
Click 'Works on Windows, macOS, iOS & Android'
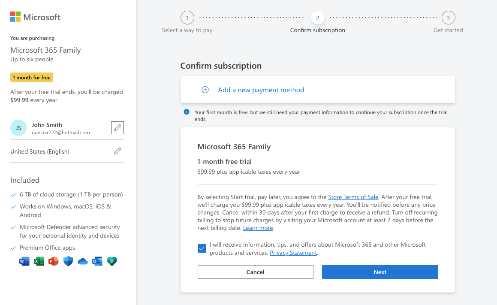click(65, 211)
